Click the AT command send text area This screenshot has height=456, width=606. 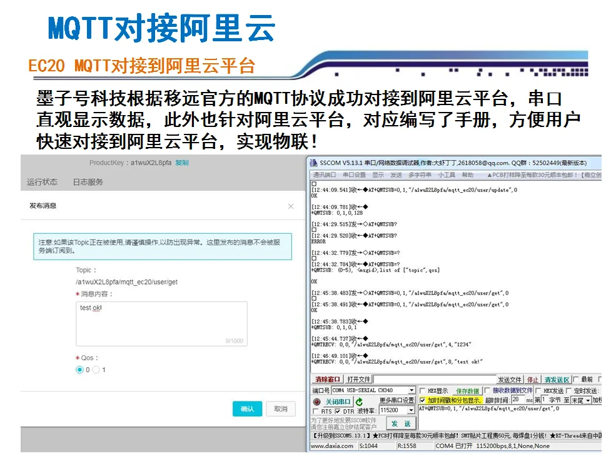pyautogui.click(x=510, y=418)
